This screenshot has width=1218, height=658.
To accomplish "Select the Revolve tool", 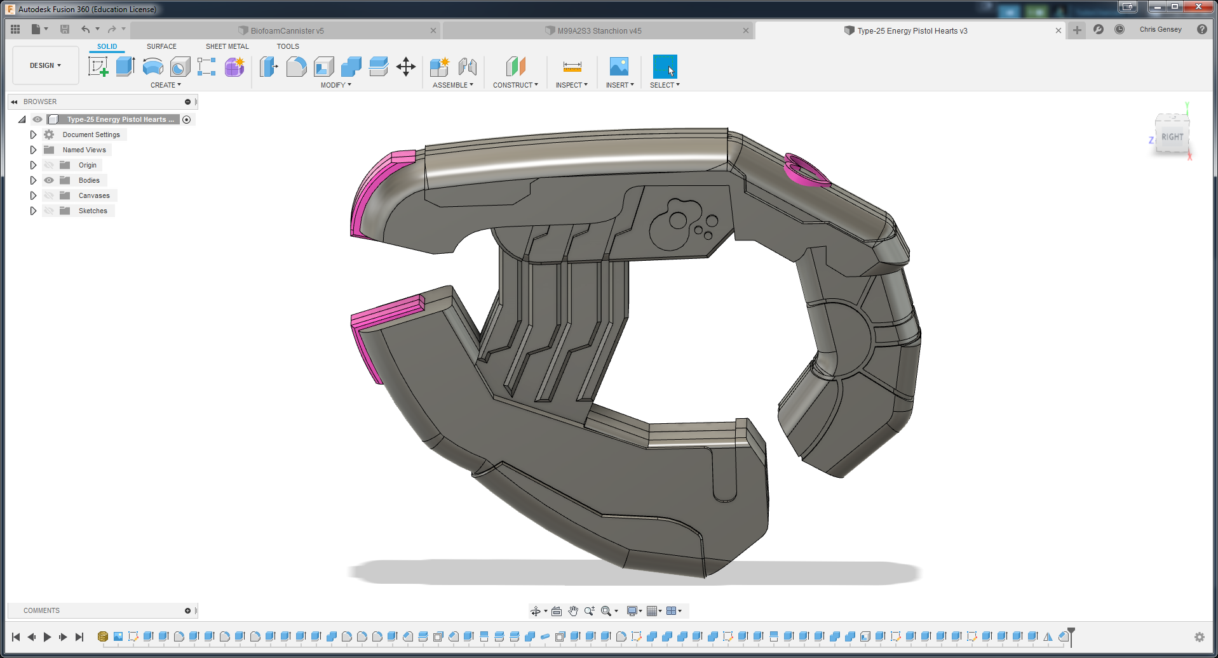I will coord(152,67).
